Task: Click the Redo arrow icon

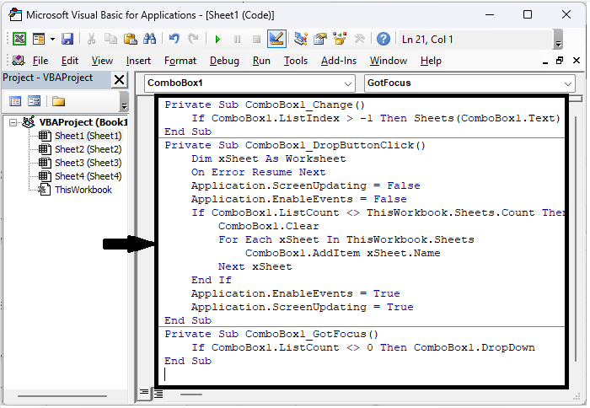Action: (193, 39)
